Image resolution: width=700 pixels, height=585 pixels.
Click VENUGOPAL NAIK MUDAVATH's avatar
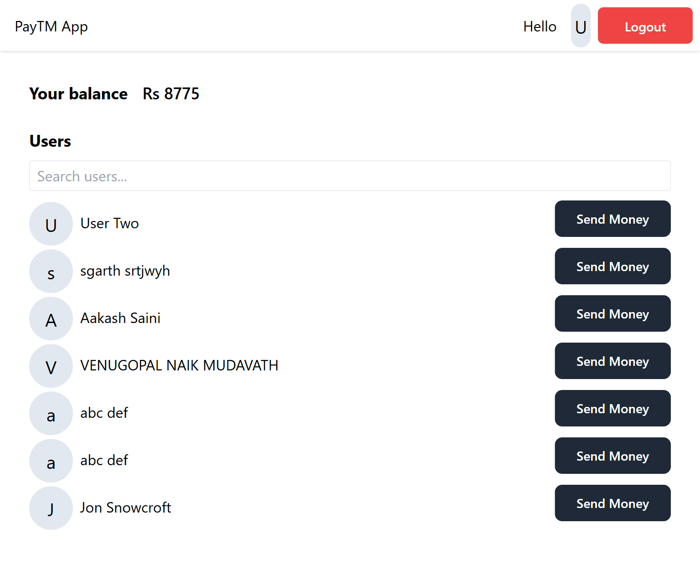[x=51, y=366]
